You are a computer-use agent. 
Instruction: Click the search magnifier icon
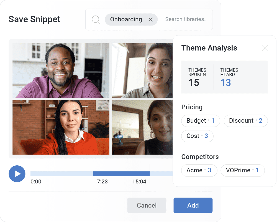point(96,19)
